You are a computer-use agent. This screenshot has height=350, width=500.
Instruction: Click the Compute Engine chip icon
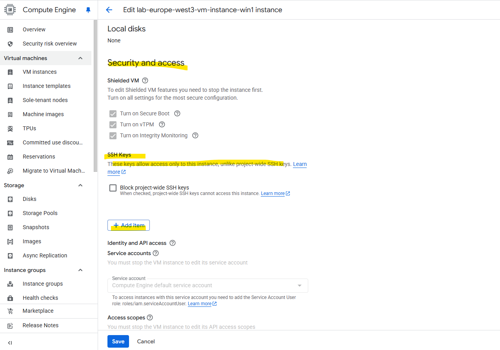pos(10,10)
